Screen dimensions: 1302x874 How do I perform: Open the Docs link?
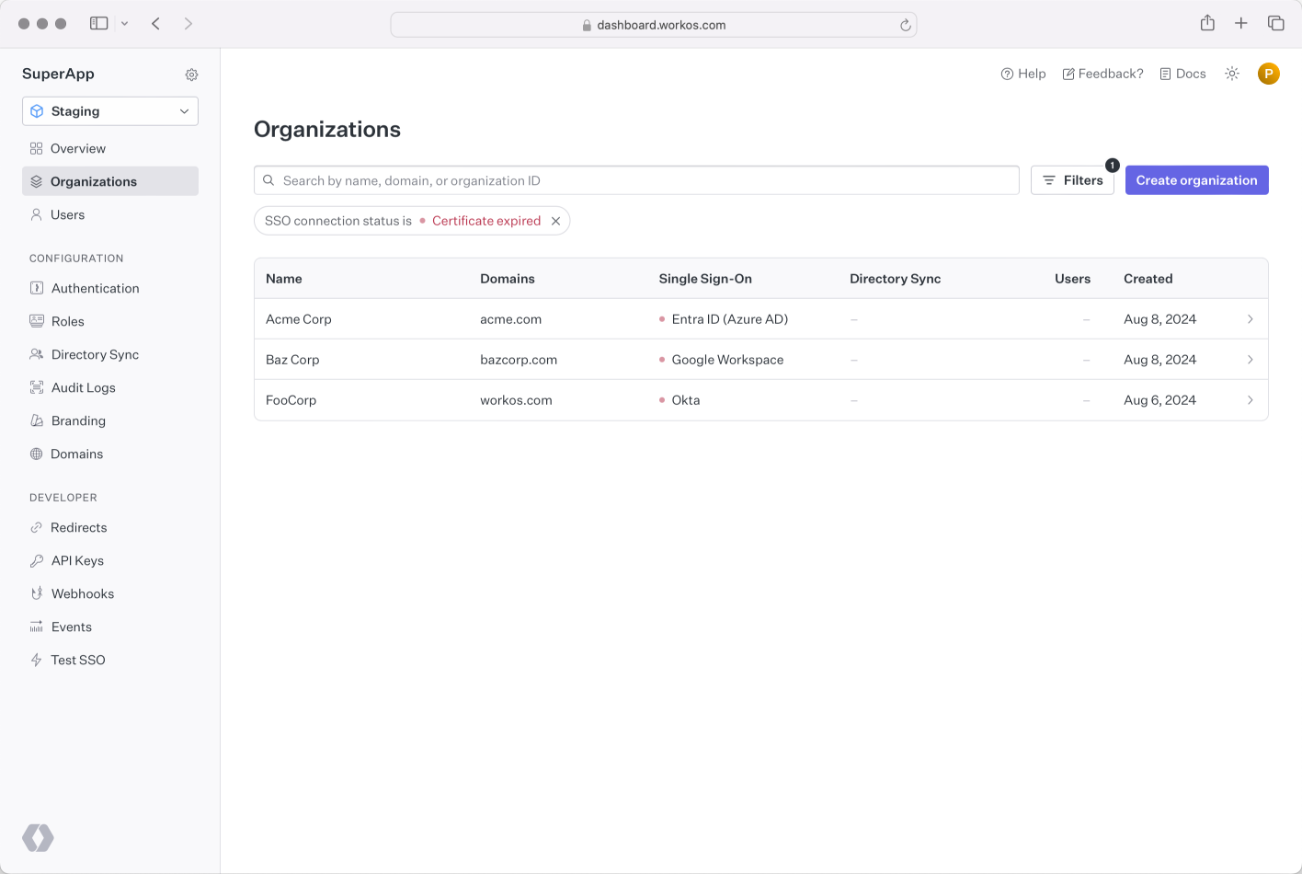[x=1182, y=74]
